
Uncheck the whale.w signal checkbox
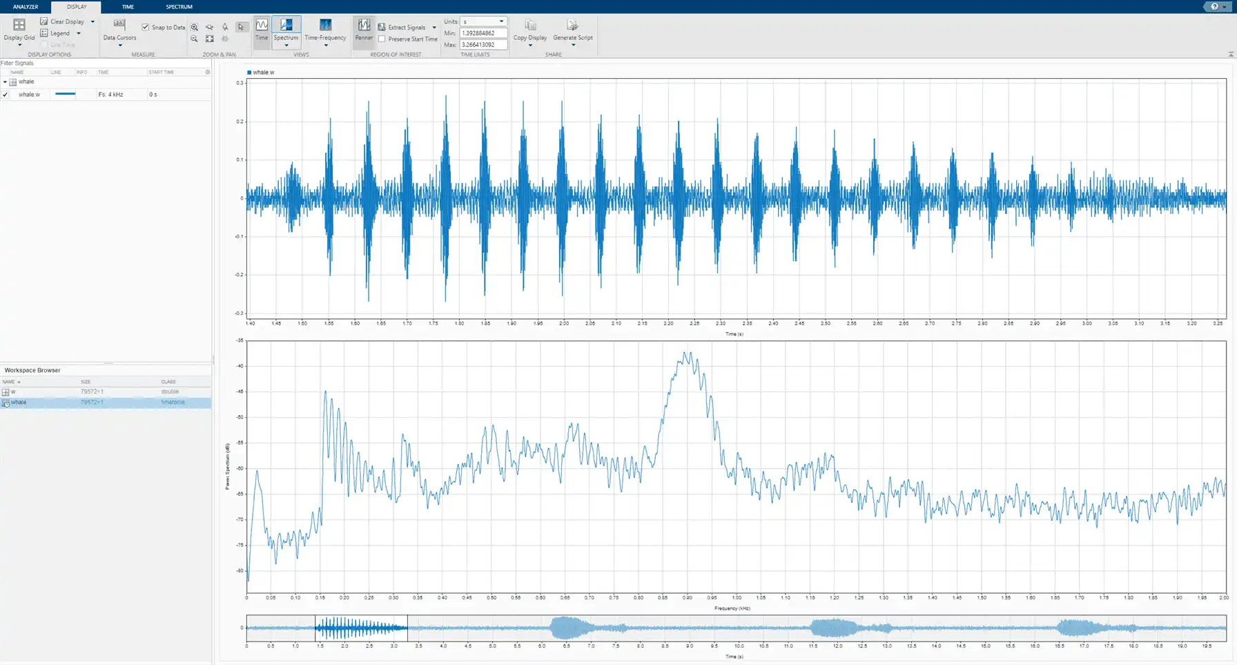click(x=6, y=95)
